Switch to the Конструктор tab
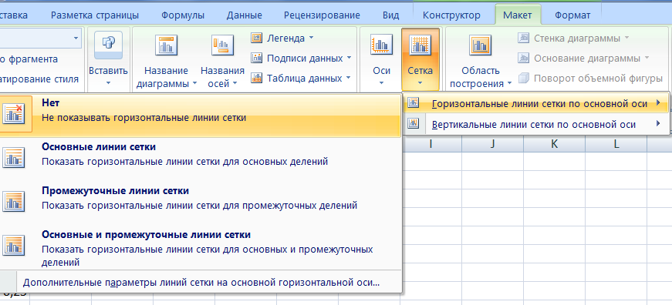 click(x=451, y=15)
